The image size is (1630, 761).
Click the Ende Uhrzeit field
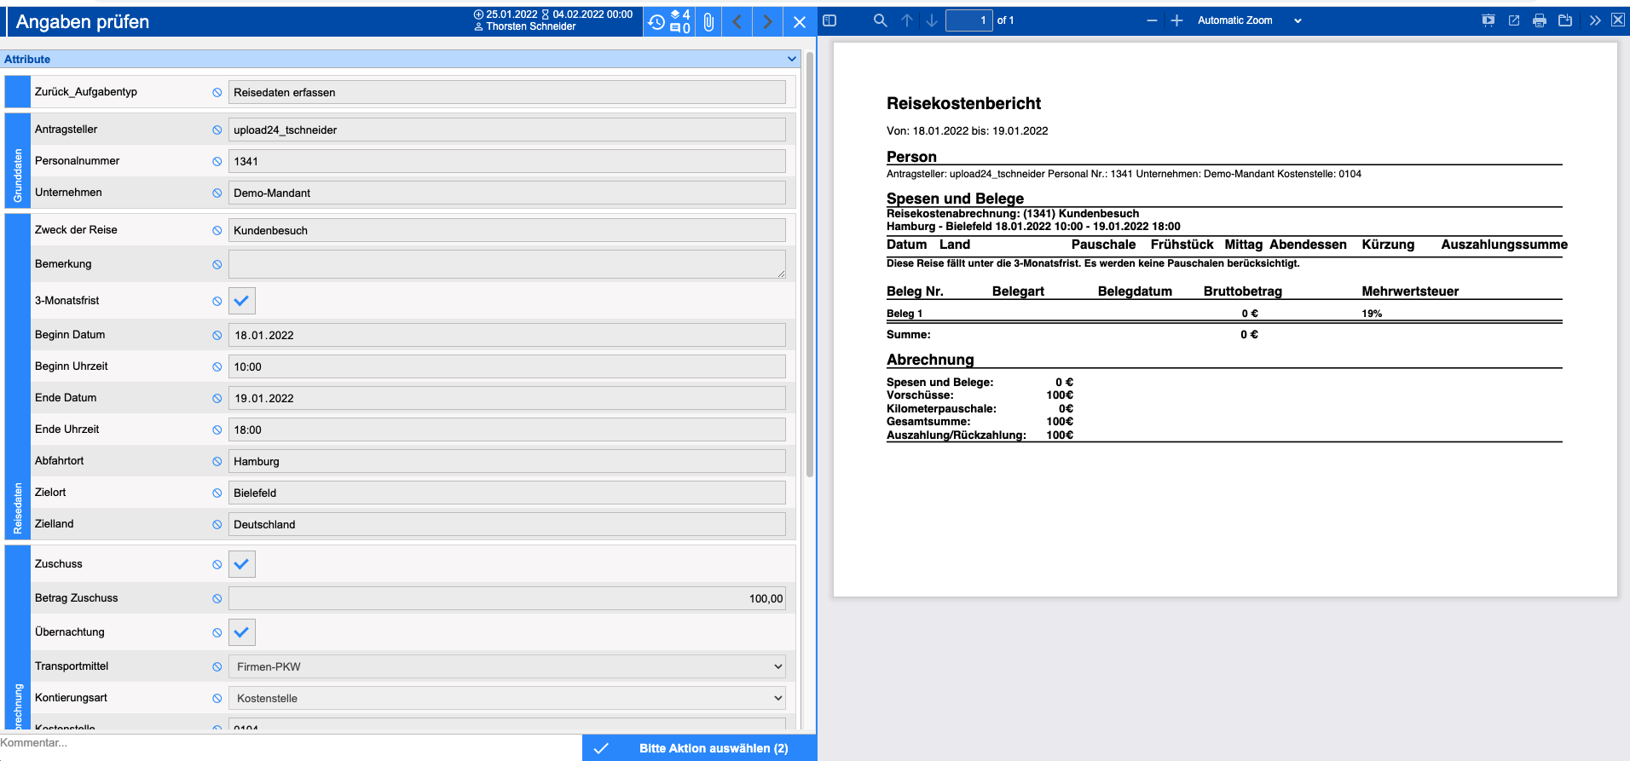pyautogui.click(x=507, y=430)
